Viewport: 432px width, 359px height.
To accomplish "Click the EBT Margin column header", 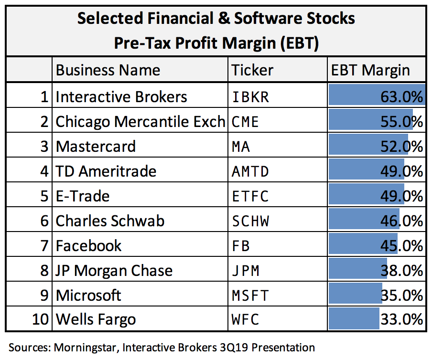I will [377, 69].
